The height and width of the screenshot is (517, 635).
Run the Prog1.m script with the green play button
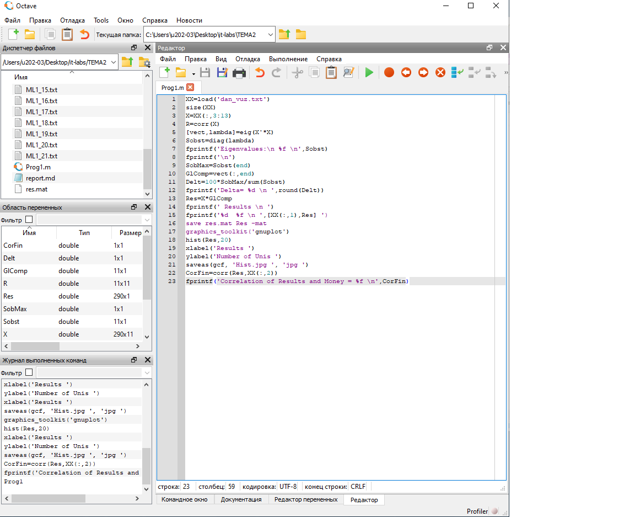pos(369,72)
